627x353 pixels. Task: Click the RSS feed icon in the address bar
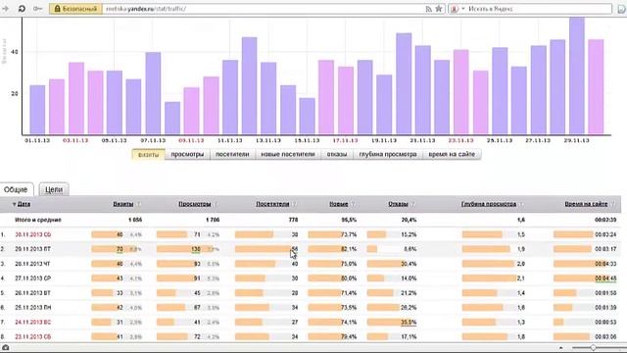point(429,9)
